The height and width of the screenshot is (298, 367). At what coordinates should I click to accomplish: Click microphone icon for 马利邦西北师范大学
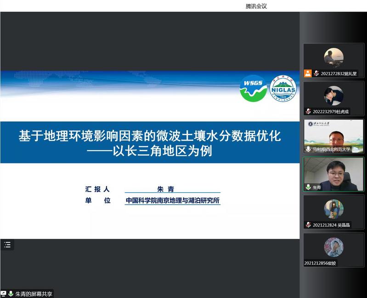[308, 149]
